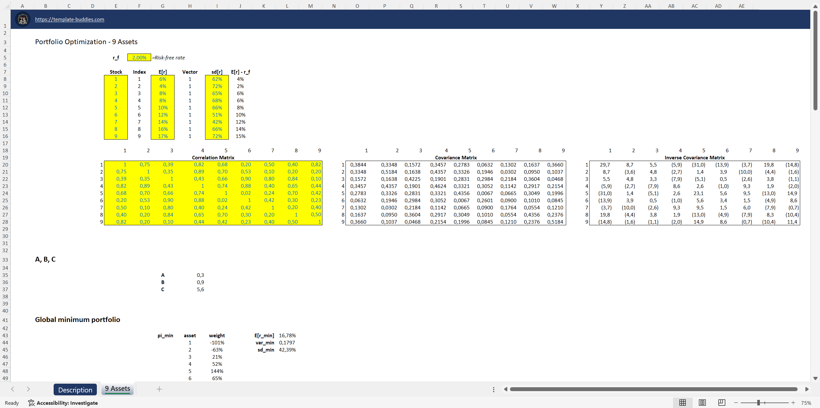Open the sheet tab options ellipsis menu
The width and height of the screenshot is (820, 408).
tap(493, 389)
